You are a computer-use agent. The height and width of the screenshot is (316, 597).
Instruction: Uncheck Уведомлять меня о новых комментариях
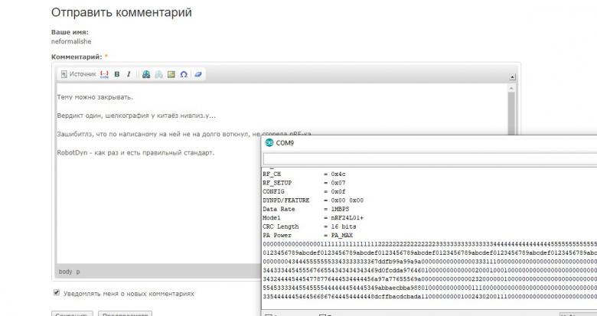(x=57, y=292)
